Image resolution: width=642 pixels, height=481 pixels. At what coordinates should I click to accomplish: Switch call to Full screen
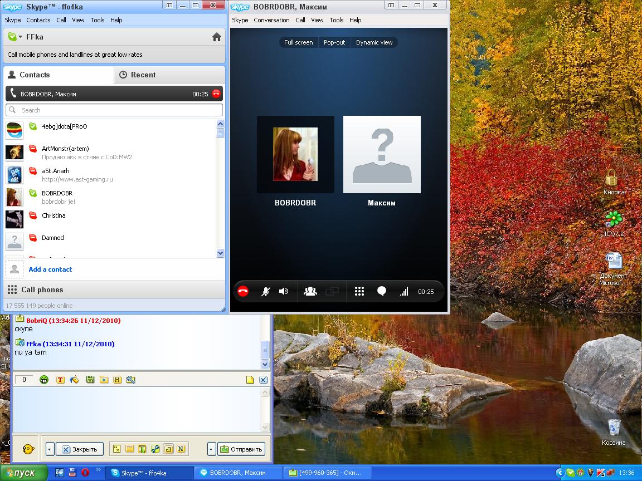[299, 42]
